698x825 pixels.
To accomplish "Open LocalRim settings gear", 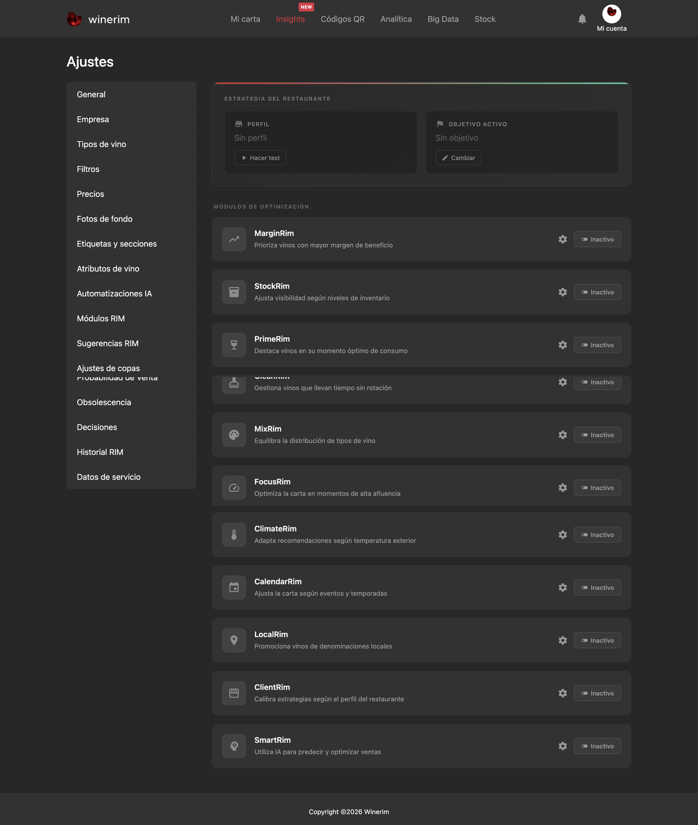I will [563, 640].
